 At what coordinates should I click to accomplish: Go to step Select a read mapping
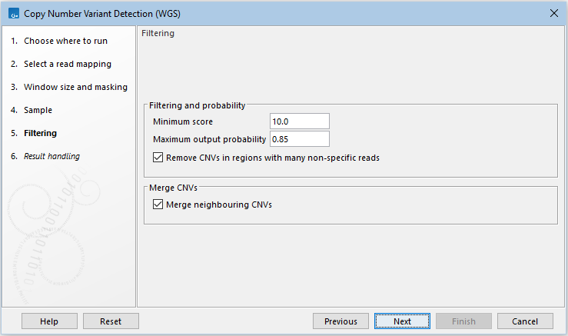pyautogui.click(x=67, y=64)
